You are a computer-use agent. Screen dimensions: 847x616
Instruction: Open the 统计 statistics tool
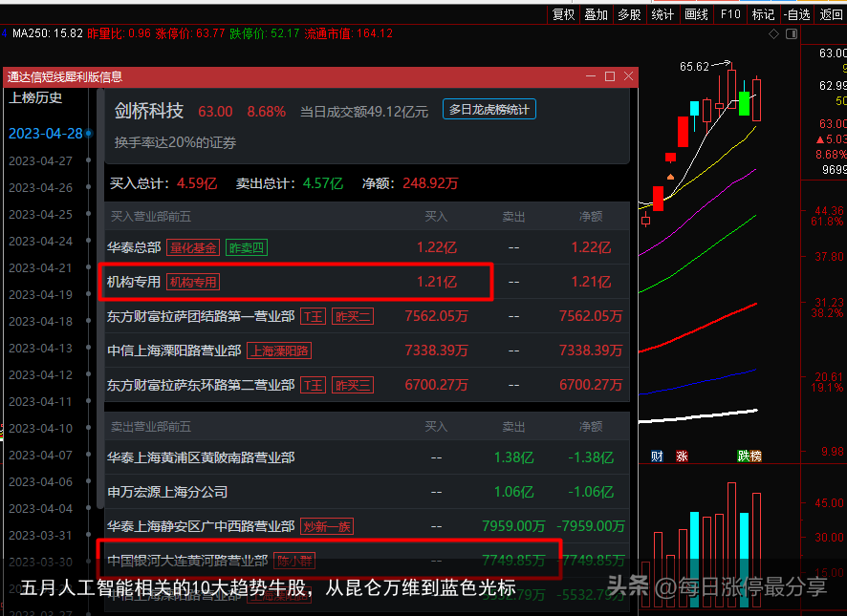(662, 14)
